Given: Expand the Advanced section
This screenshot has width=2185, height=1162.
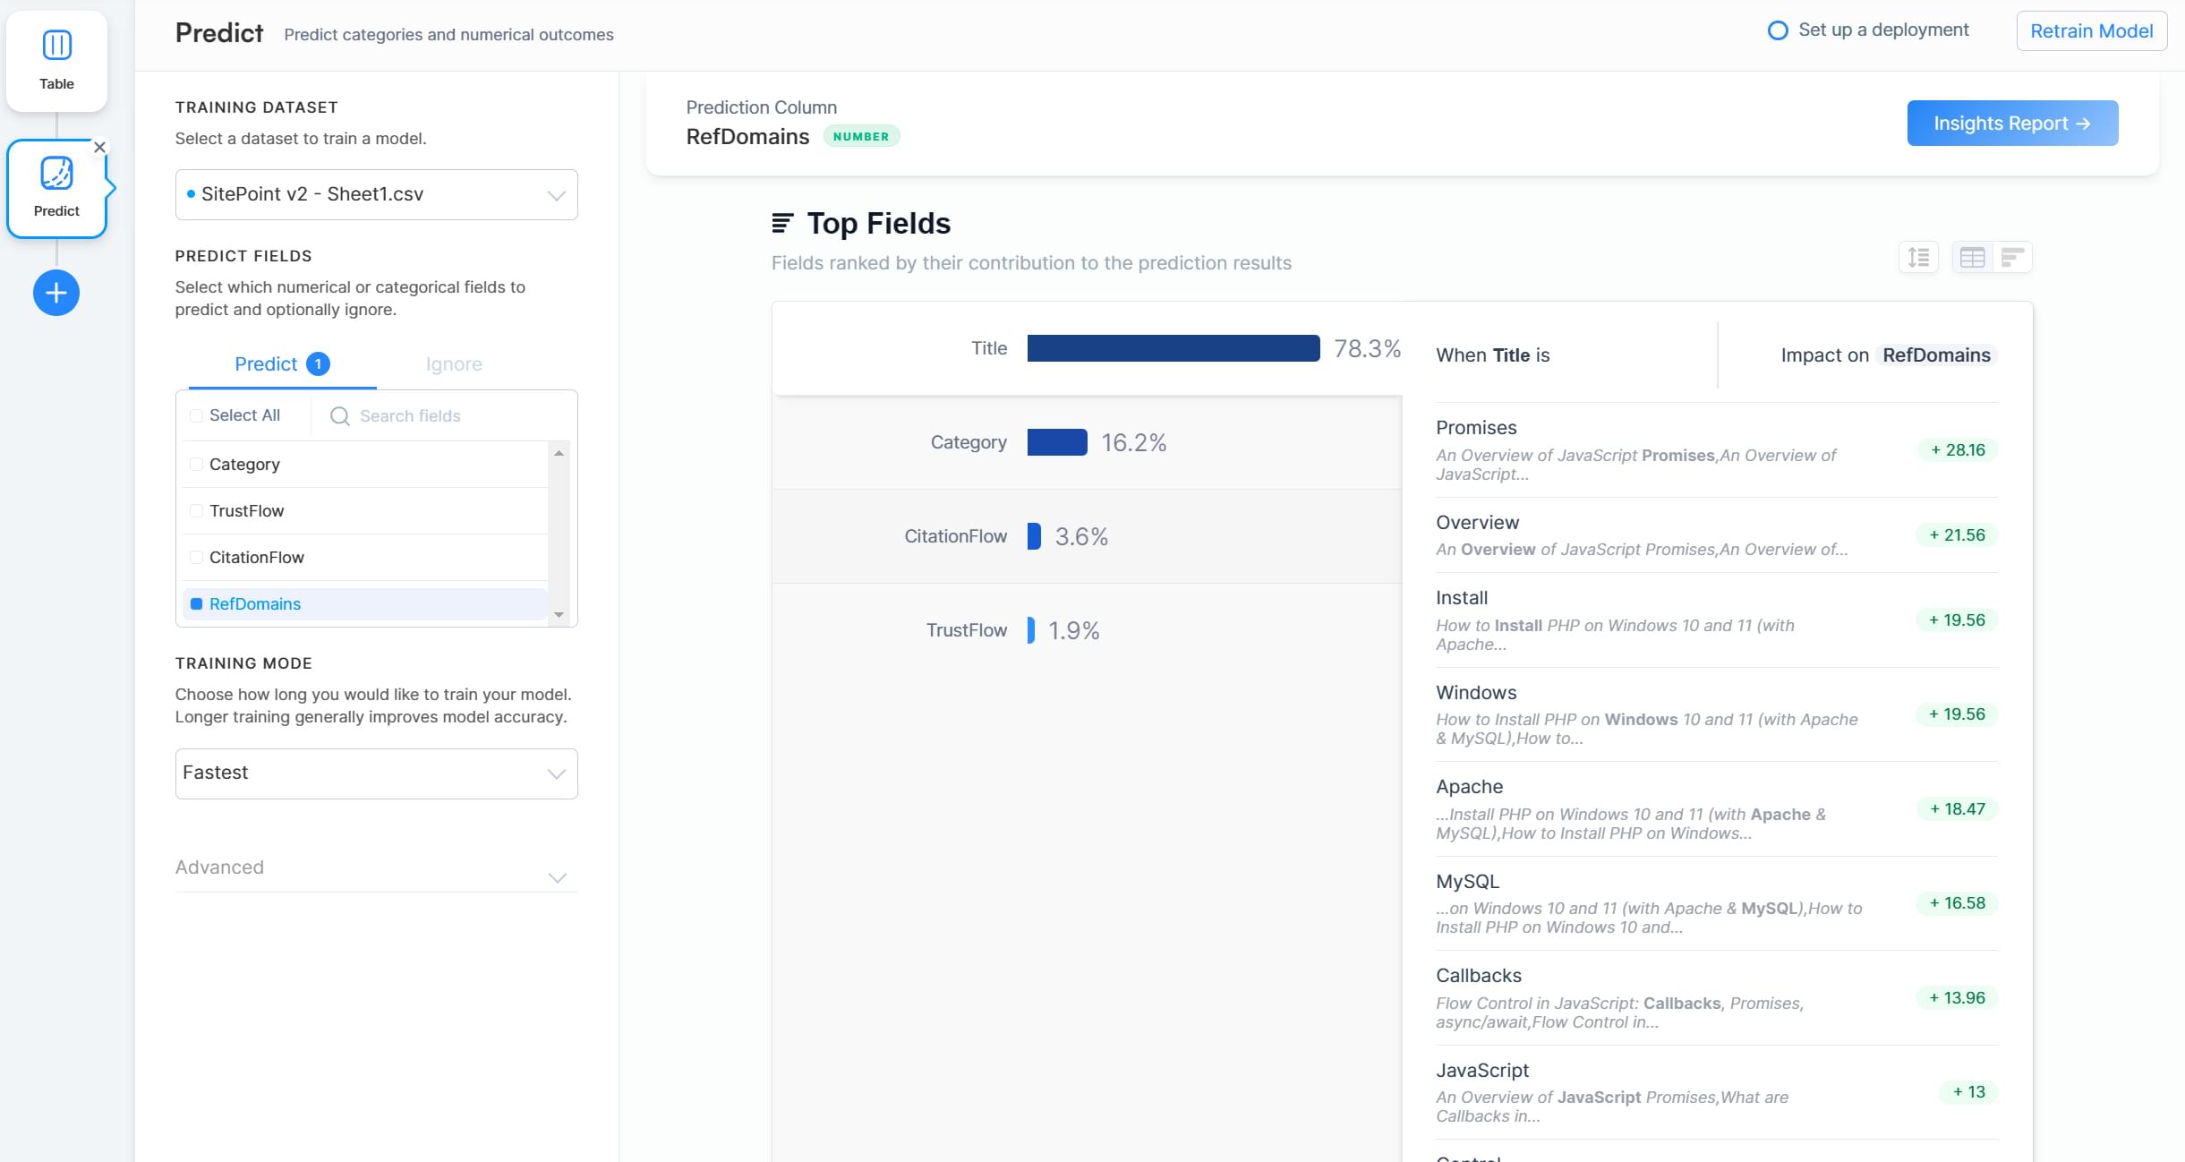Looking at the screenshot, I should tap(376, 868).
